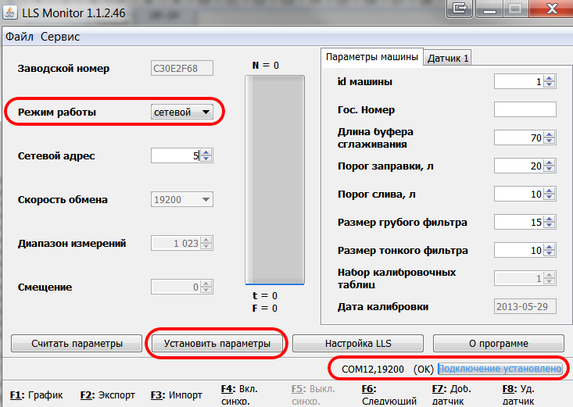
Task: Decrease Размер грубого фильтра value
Action: tap(550, 226)
